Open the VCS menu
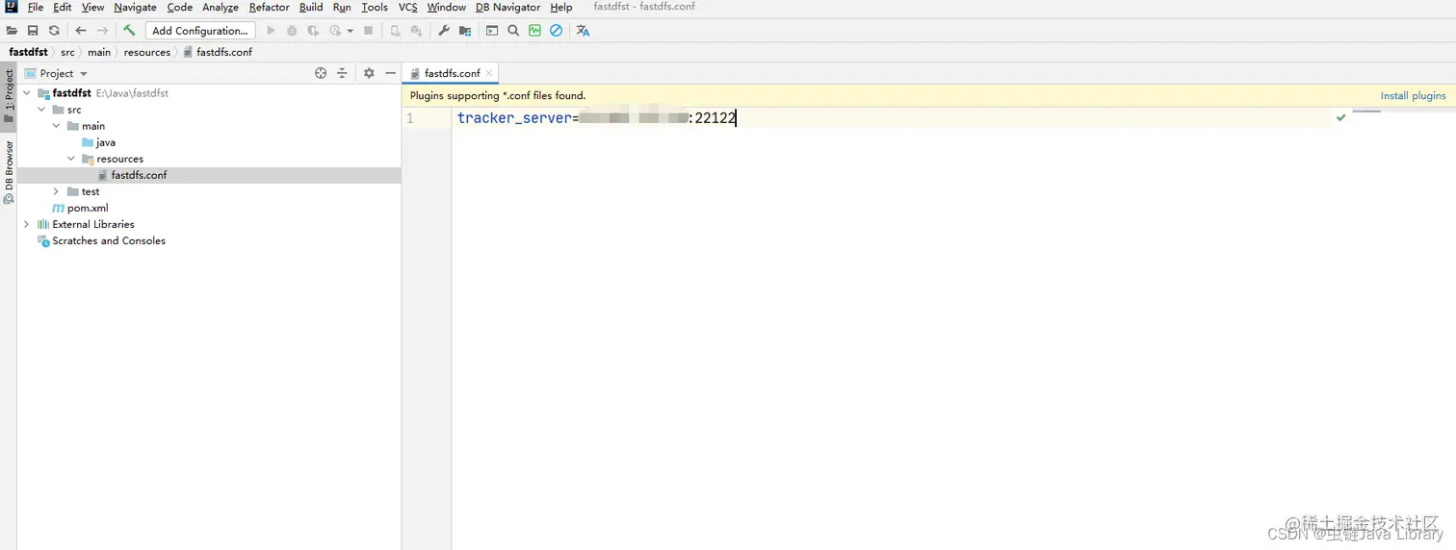 (x=408, y=7)
